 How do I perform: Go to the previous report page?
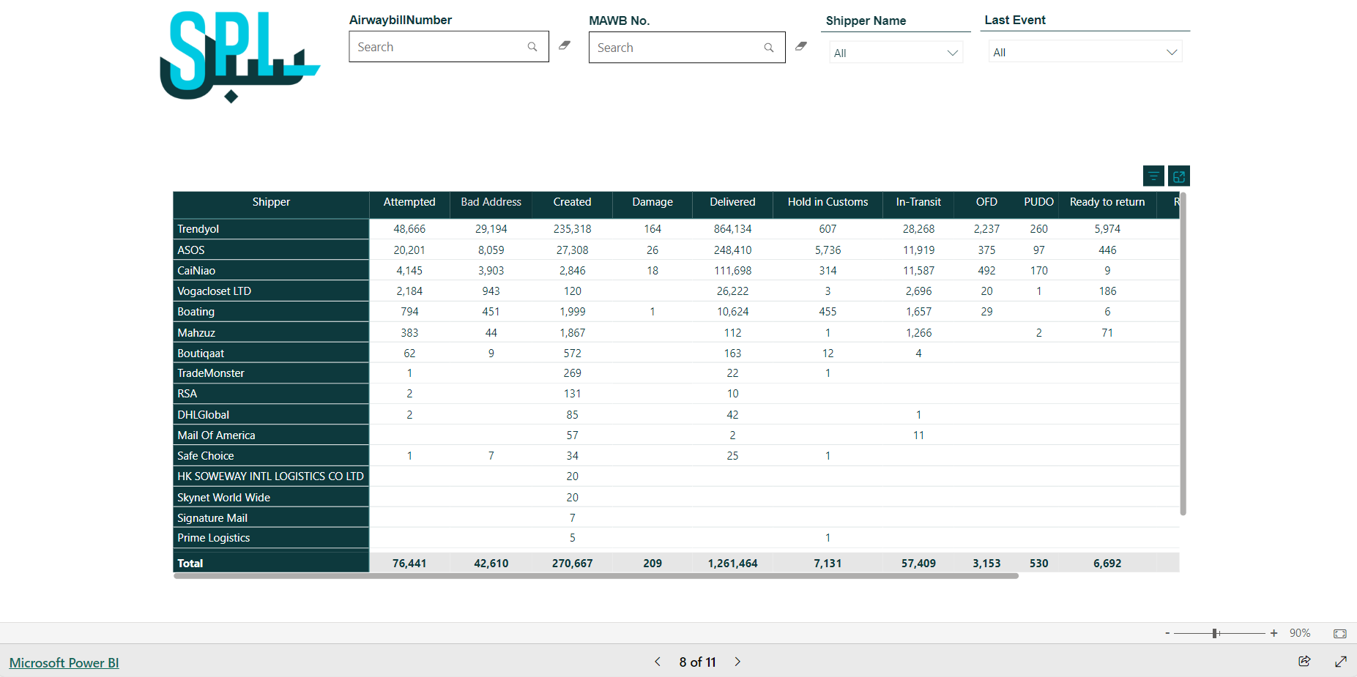coord(658,662)
